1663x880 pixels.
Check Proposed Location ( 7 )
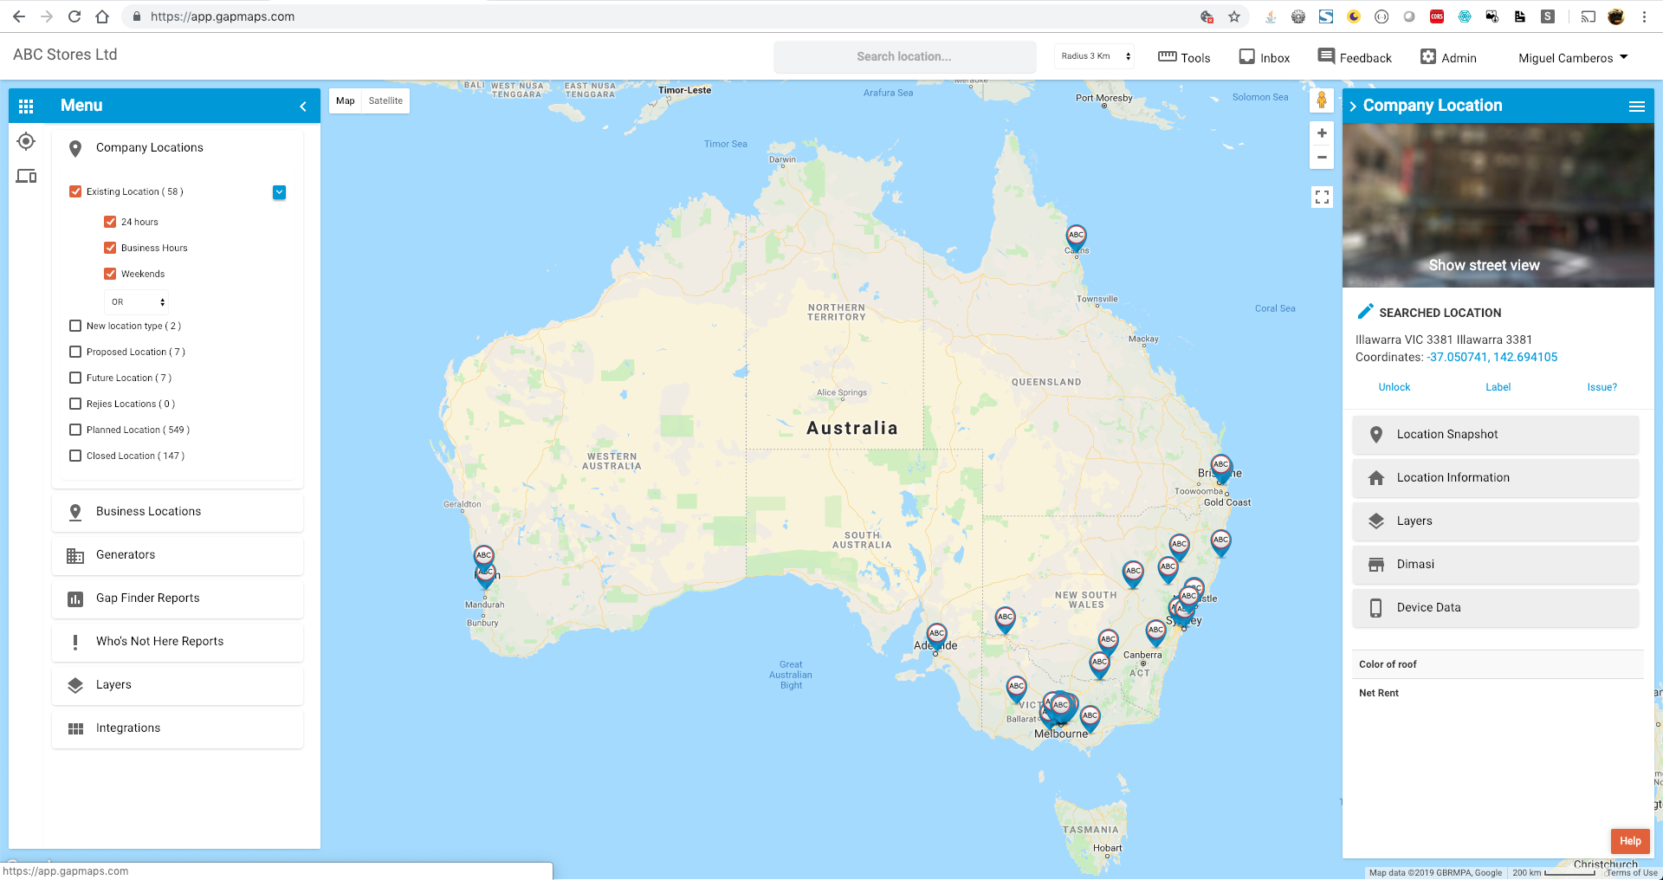point(75,352)
